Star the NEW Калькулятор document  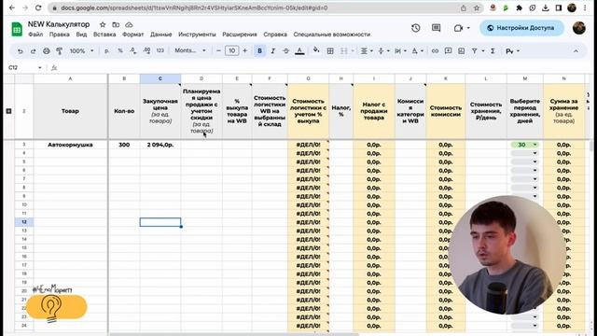click(x=103, y=24)
